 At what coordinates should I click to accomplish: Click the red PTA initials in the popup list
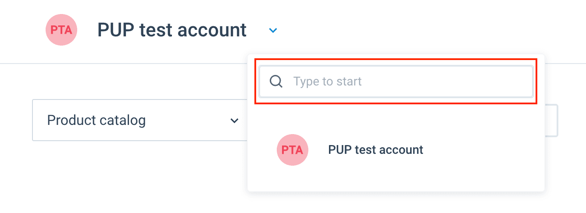coord(292,150)
